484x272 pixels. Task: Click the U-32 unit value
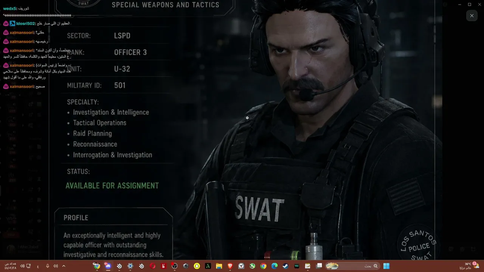[122, 69]
